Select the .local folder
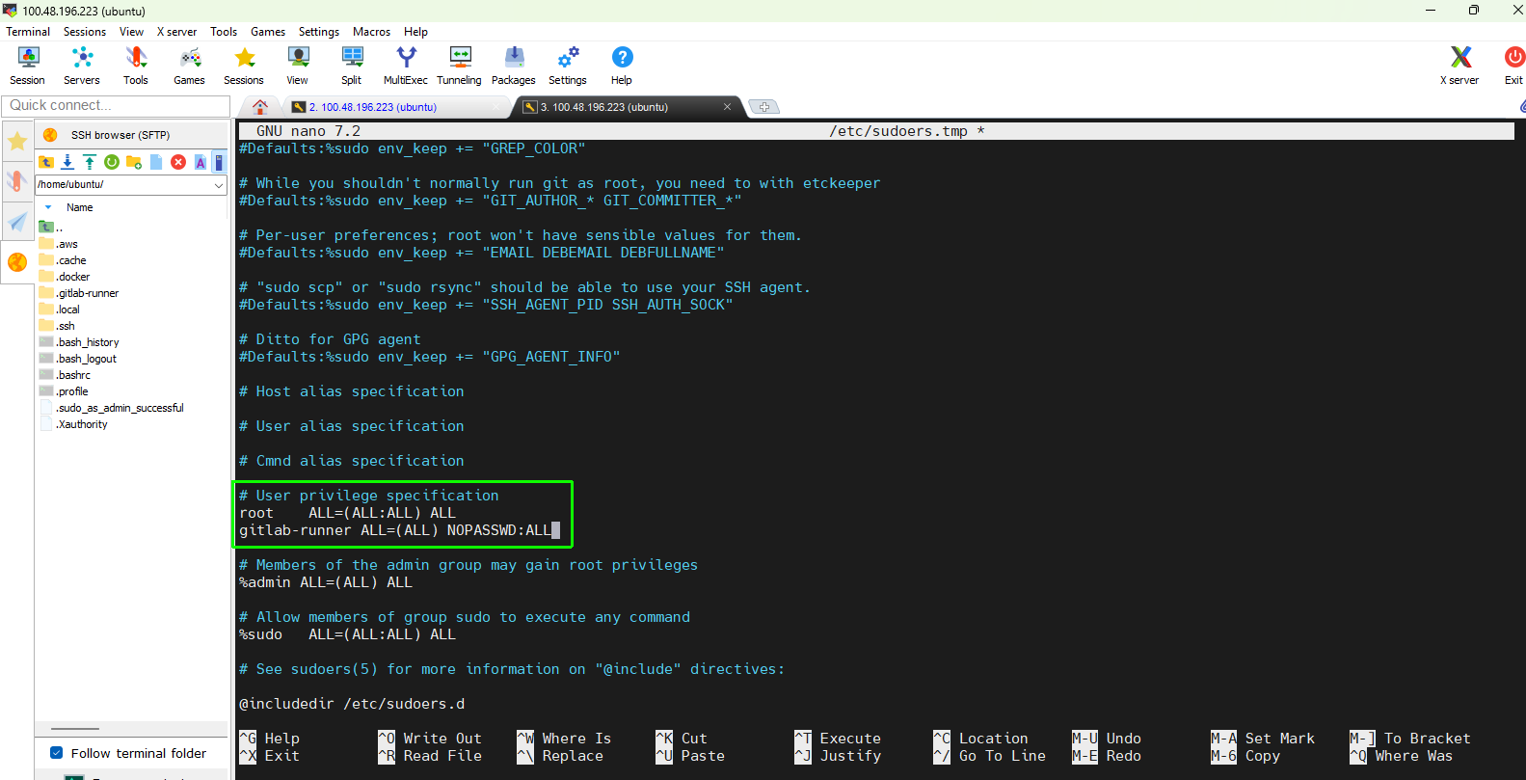The height and width of the screenshot is (780, 1526). click(x=68, y=309)
